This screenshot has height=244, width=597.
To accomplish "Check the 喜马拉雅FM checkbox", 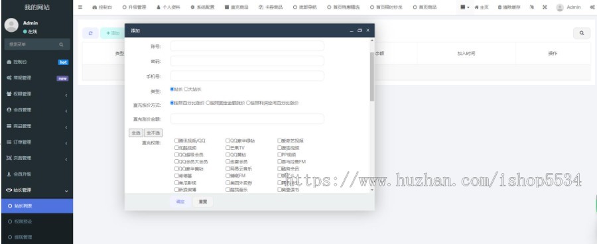I will tap(279, 161).
